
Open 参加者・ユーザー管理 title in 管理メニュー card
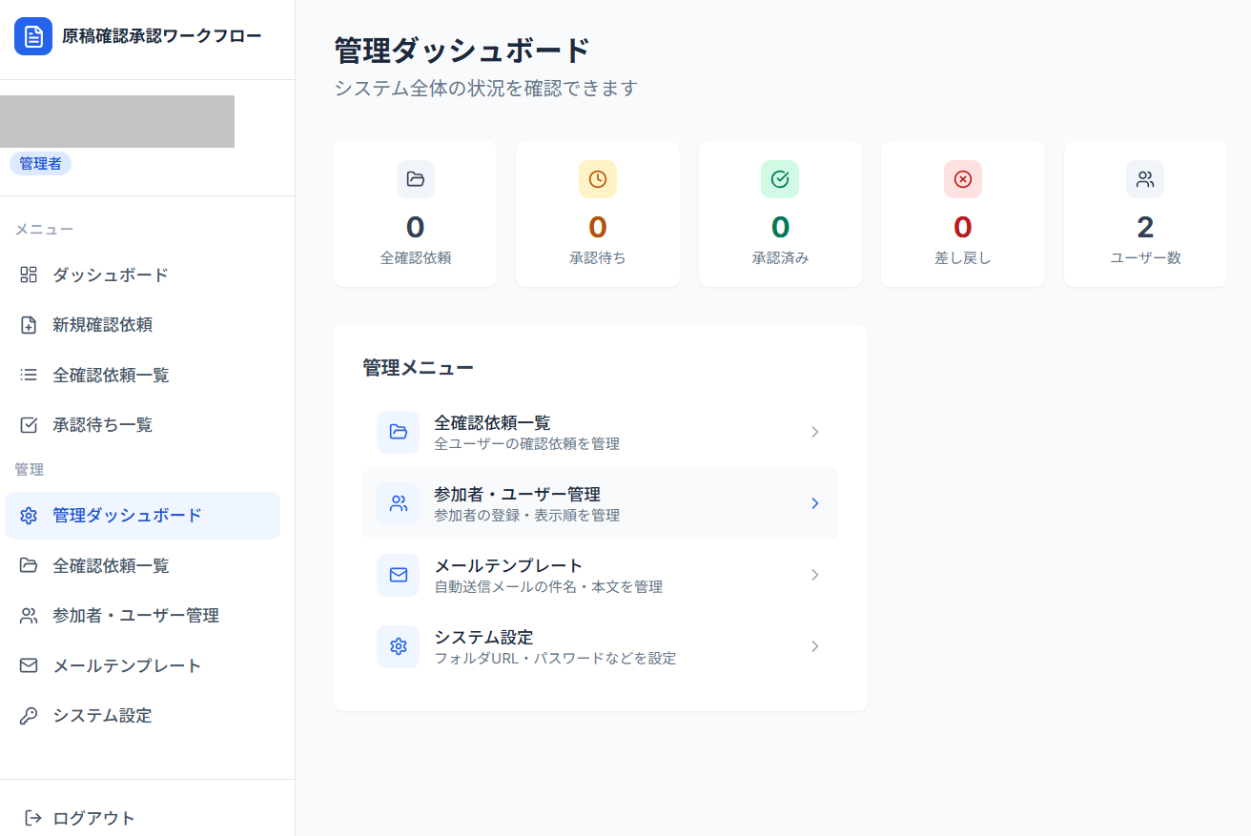[x=517, y=494]
